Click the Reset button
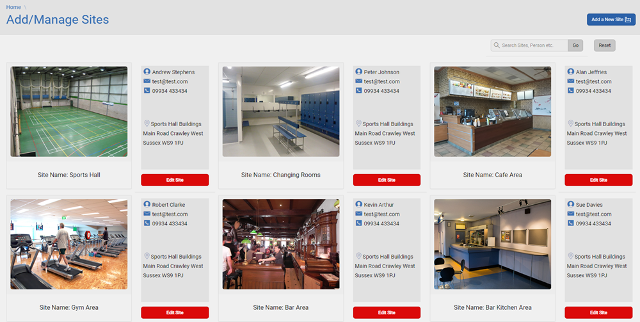This screenshot has width=640, height=322. pos(605,45)
